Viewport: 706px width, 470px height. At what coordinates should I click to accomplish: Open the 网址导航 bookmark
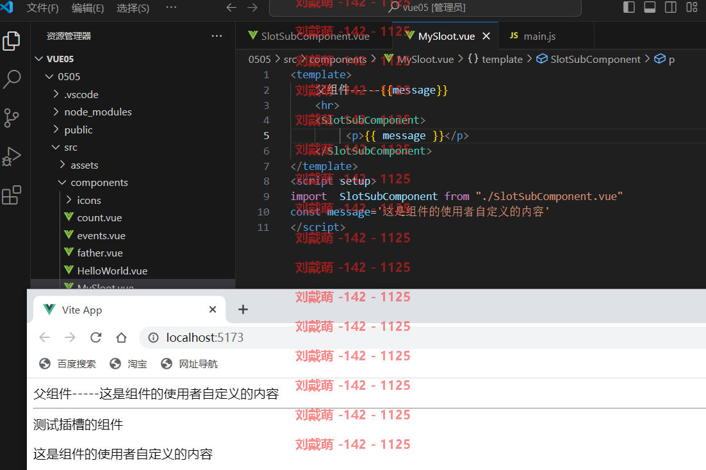(189, 364)
